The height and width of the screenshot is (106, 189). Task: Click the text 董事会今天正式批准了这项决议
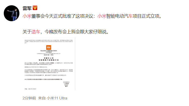tap(62, 16)
